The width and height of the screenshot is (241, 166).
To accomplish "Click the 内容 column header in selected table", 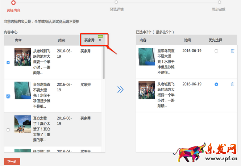I will (143, 40).
